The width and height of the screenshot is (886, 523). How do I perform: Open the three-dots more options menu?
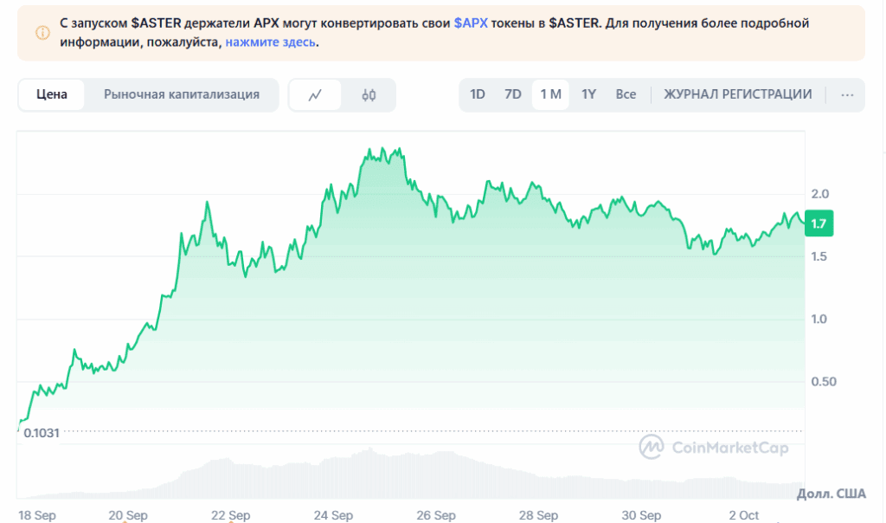[x=847, y=95]
